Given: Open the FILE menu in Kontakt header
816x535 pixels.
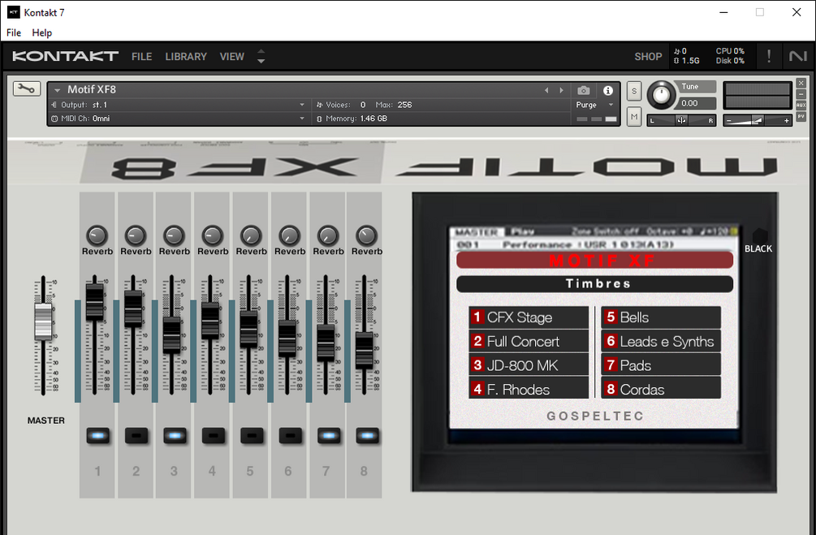Looking at the screenshot, I should (x=141, y=56).
